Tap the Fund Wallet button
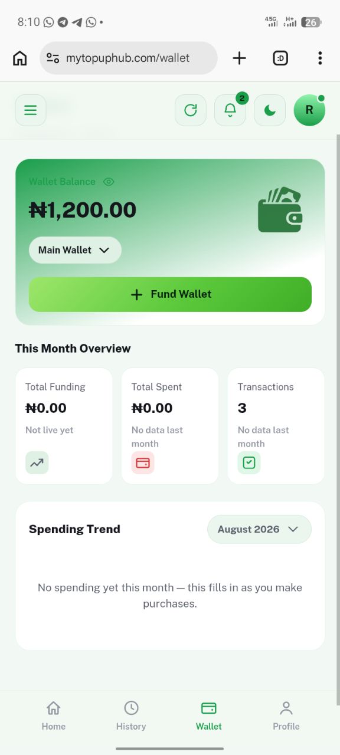The width and height of the screenshot is (340, 755). tap(170, 294)
